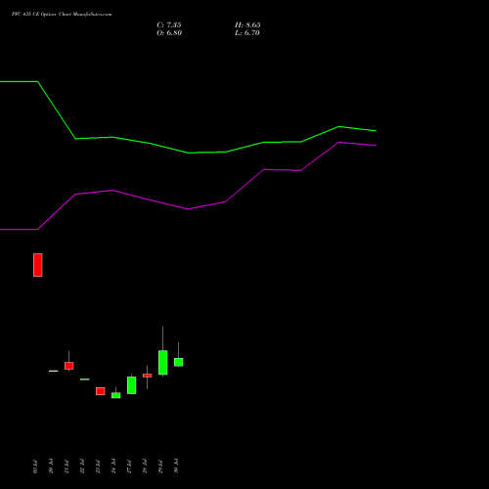Click the 27 Jul date axis label
489x489 pixels.
coord(129,467)
